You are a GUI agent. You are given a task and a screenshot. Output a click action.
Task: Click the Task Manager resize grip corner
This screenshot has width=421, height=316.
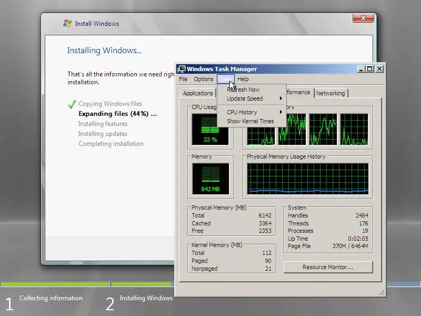(382, 292)
